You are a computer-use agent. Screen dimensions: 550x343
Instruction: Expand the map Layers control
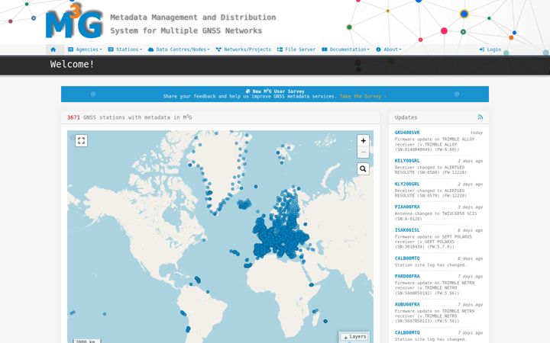pyautogui.click(x=354, y=337)
